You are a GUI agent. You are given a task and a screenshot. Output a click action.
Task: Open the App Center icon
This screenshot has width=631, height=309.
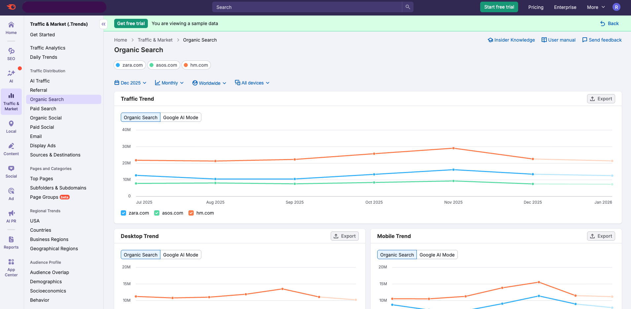(x=11, y=268)
